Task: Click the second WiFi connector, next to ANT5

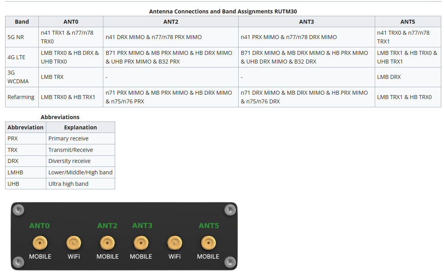Action: pyautogui.click(x=175, y=243)
